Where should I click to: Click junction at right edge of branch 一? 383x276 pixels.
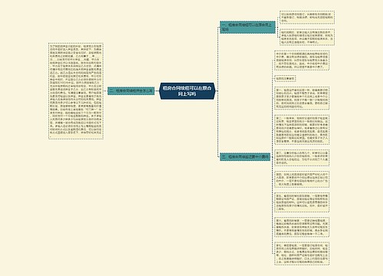point(277,28)
